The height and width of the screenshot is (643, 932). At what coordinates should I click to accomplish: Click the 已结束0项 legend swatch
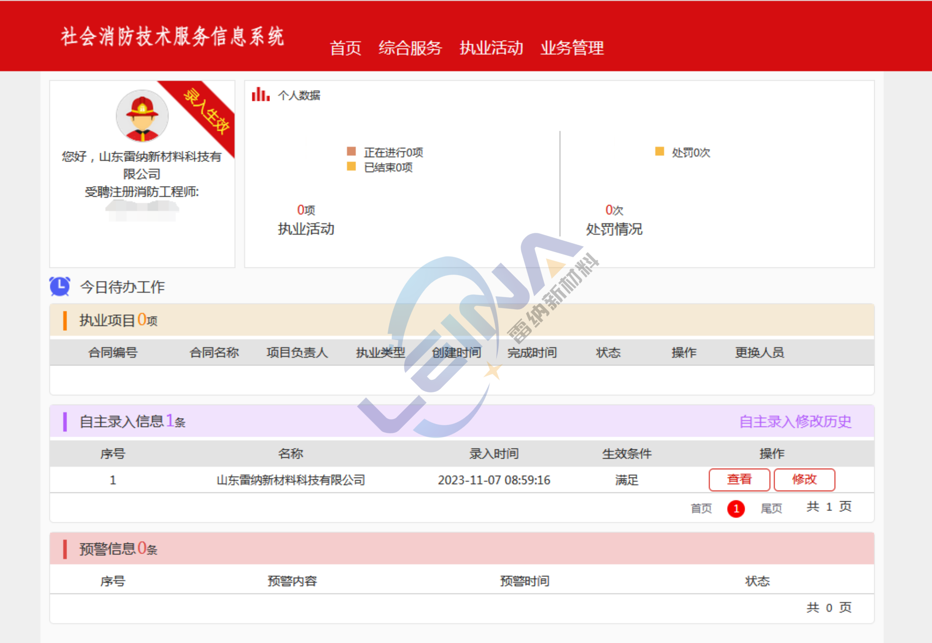click(351, 166)
